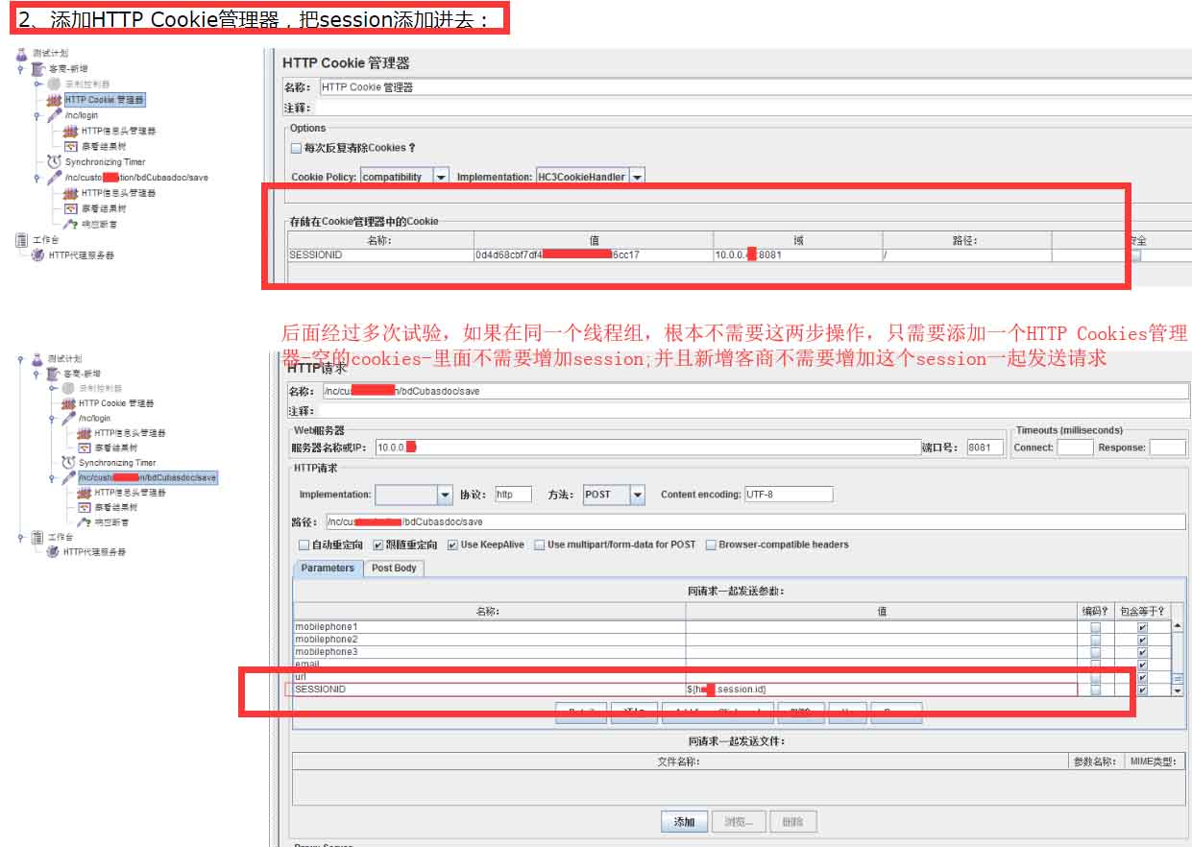Select the HTTP Cookie 管理器 tree icon

coord(55,100)
